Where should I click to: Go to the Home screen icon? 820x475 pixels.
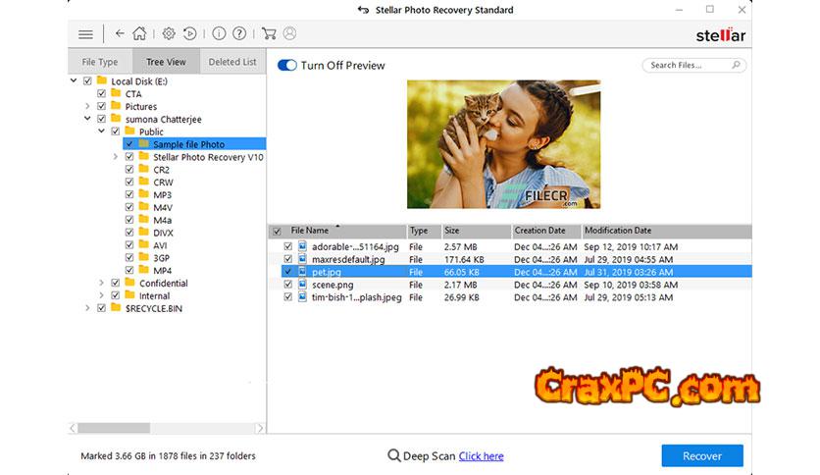coord(139,33)
